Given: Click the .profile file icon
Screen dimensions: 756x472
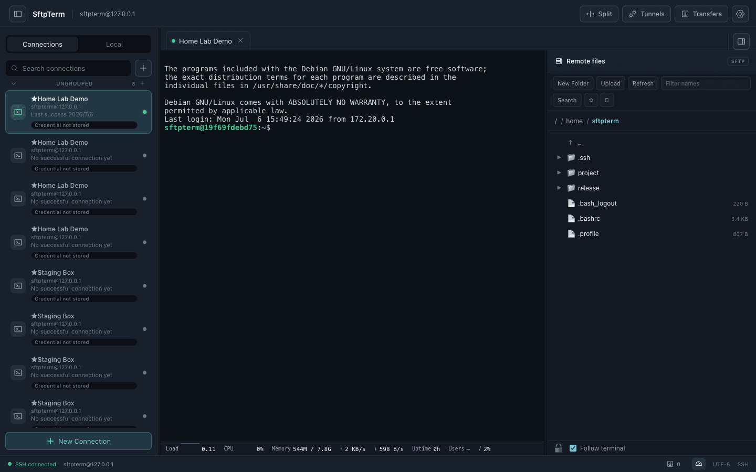Looking at the screenshot, I should [571, 234].
